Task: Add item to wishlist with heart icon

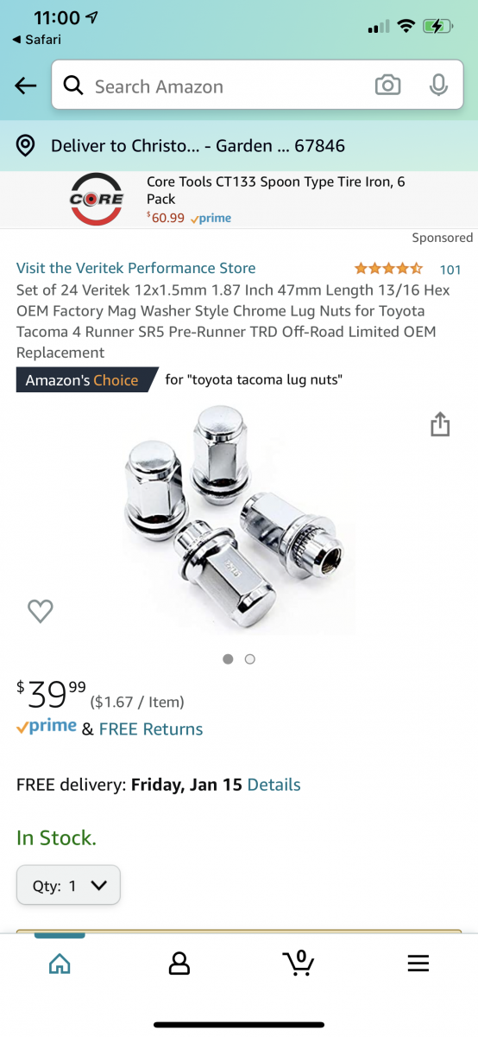Action: pos(41,611)
